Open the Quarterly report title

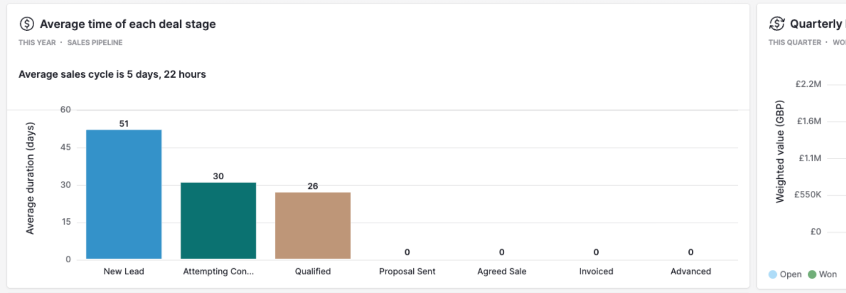coord(817,24)
